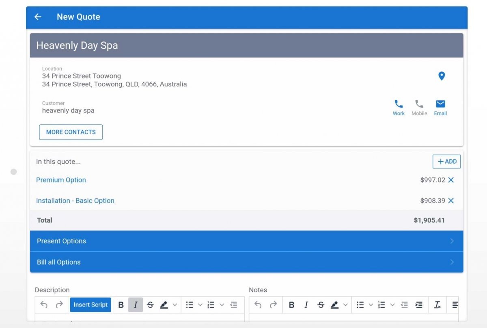Select the address line with QLD, 4066
This screenshot has height=328, width=487.
coord(114,84)
